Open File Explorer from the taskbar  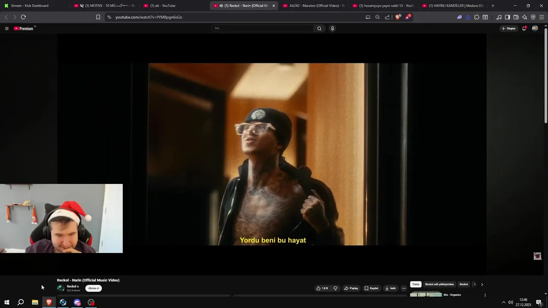[35, 302]
